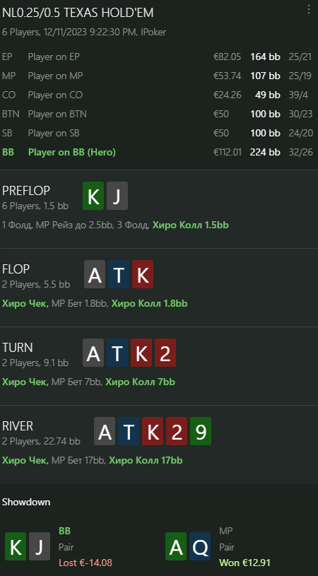Select the red K card on the flop
Screen dimensions: 318x576
coord(143,274)
